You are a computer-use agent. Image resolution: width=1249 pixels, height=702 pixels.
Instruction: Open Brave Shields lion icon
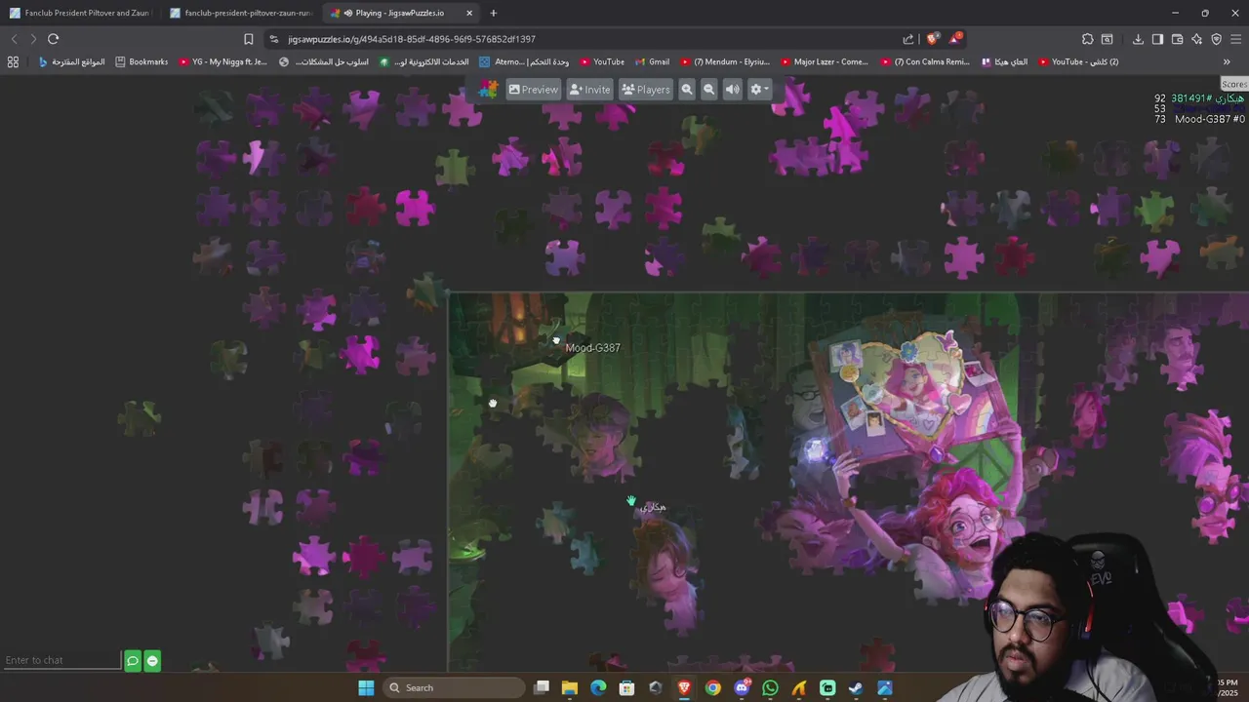coord(933,39)
